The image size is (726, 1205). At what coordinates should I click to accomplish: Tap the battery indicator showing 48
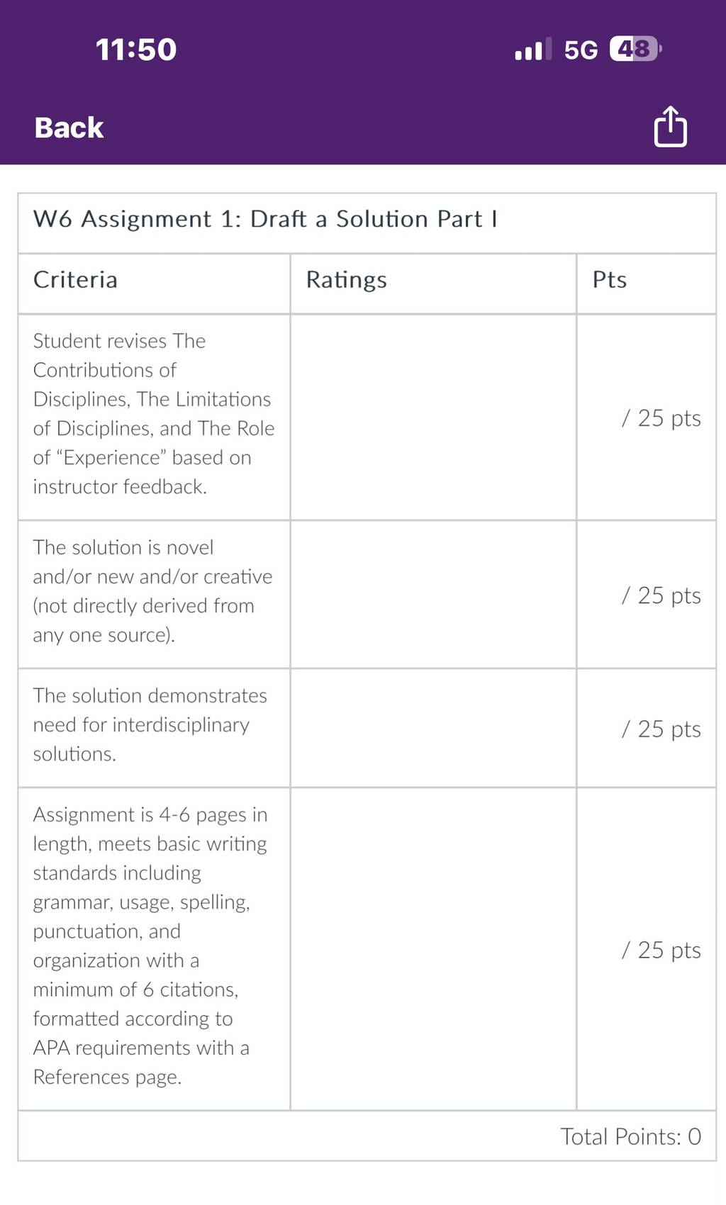[x=636, y=49]
